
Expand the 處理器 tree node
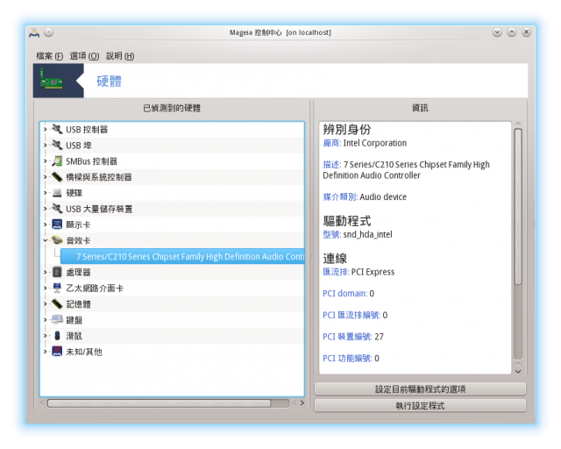[x=45, y=272]
